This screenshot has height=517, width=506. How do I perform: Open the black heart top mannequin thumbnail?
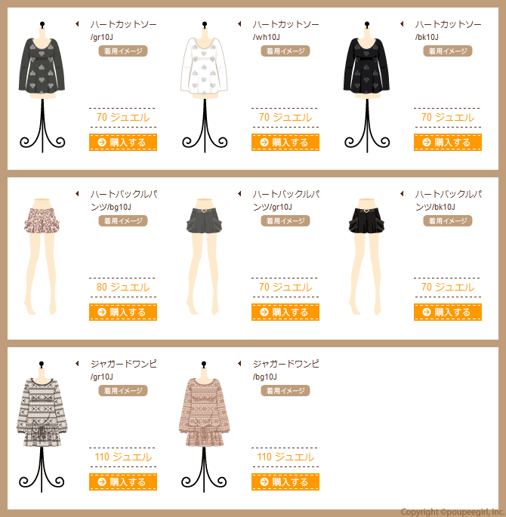367,87
